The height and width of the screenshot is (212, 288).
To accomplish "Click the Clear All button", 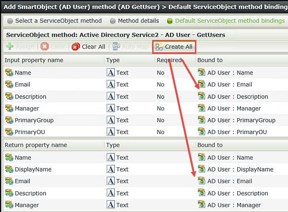I will pyautogui.click(x=88, y=47).
